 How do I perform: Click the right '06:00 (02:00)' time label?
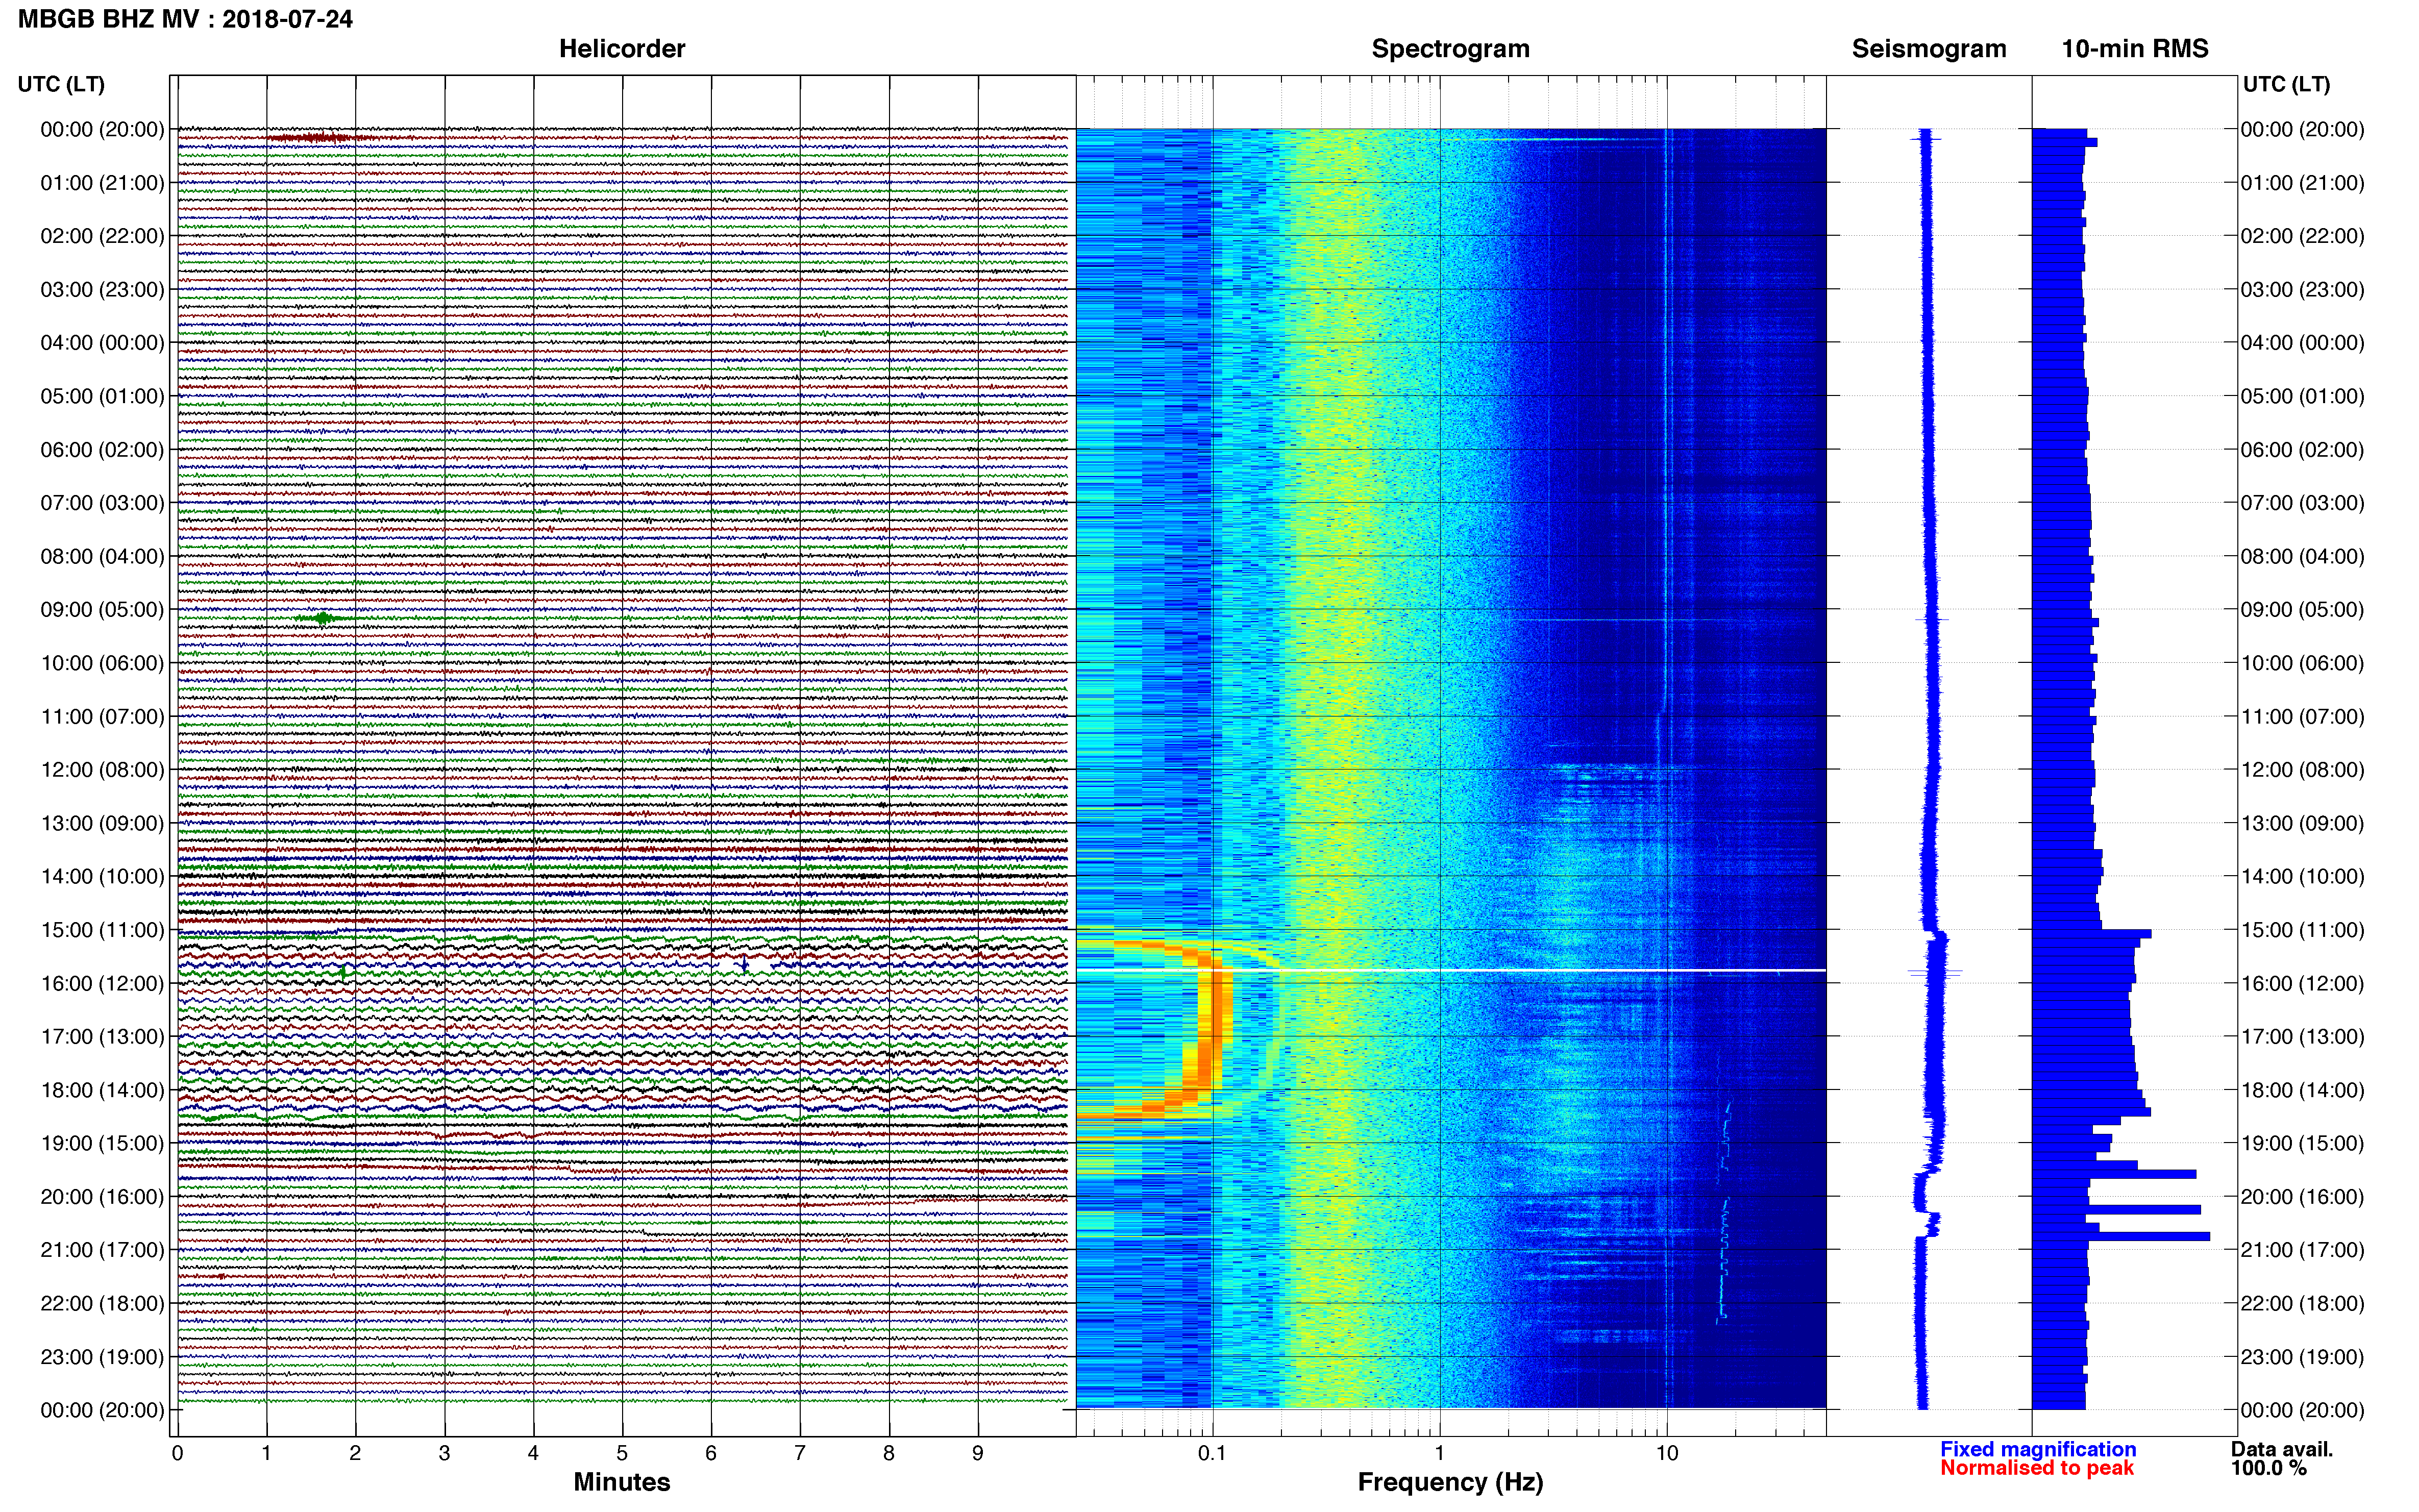[x=2302, y=450]
